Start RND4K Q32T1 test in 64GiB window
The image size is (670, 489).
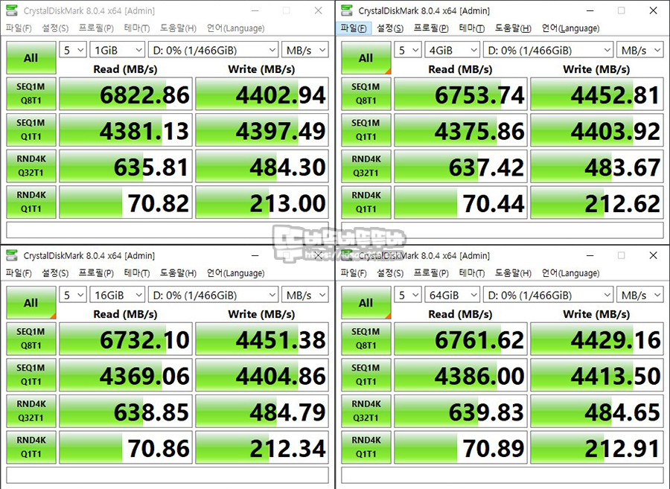coord(366,411)
